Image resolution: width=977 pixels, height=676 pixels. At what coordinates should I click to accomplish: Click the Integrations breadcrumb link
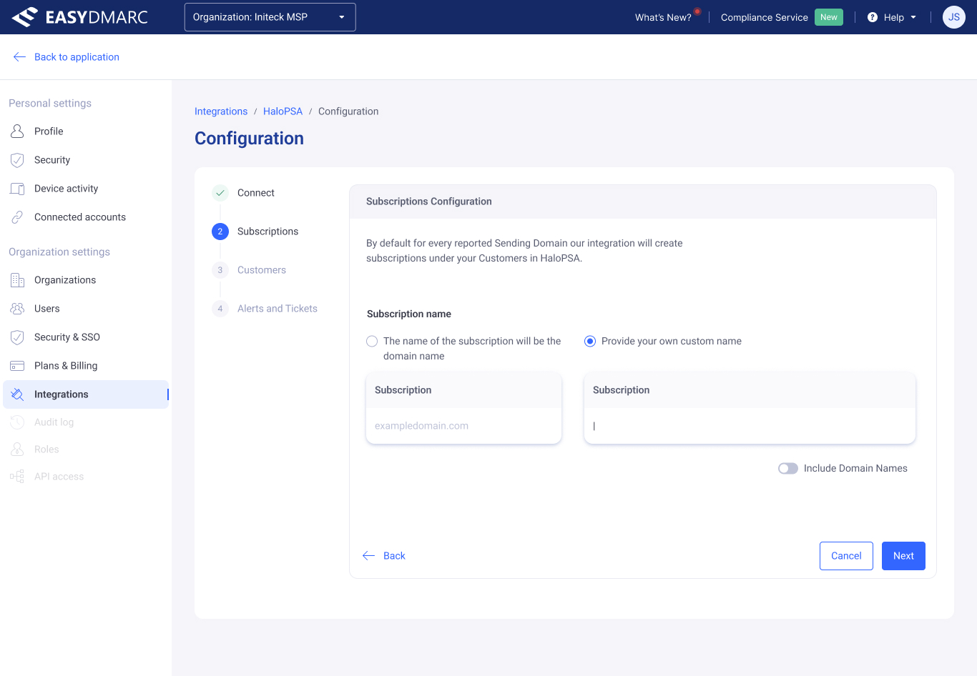[221, 111]
